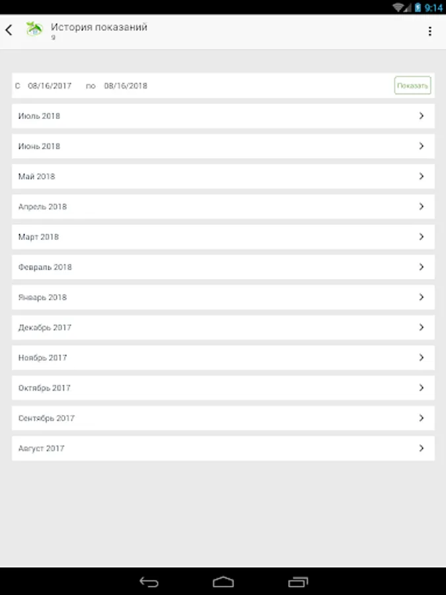The height and width of the screenshot is (595, 446).
Task: Open the three-dot overflow menu
Action: point(430,31)
